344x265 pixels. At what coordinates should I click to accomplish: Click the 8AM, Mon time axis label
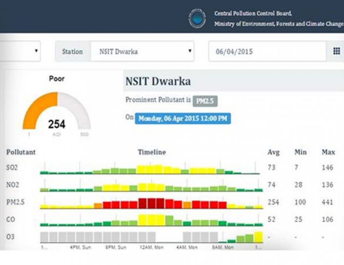[x=223, y=247]
